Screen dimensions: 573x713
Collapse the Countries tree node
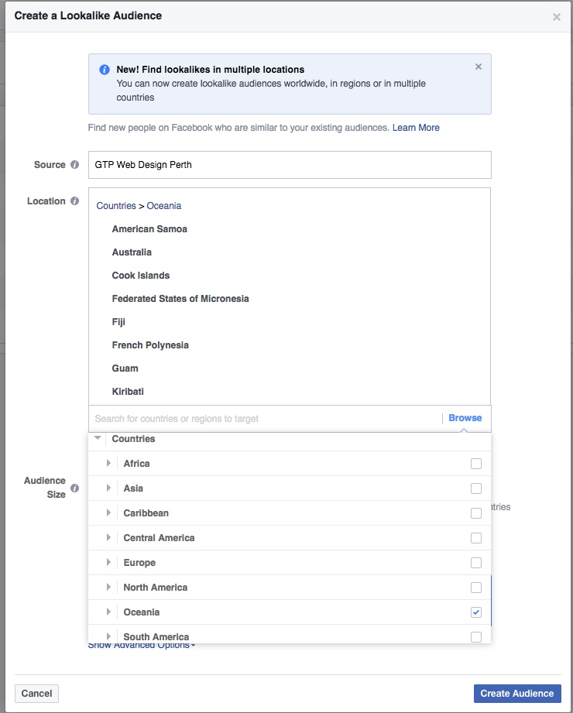pyautogui.click(x=98, y=439)
